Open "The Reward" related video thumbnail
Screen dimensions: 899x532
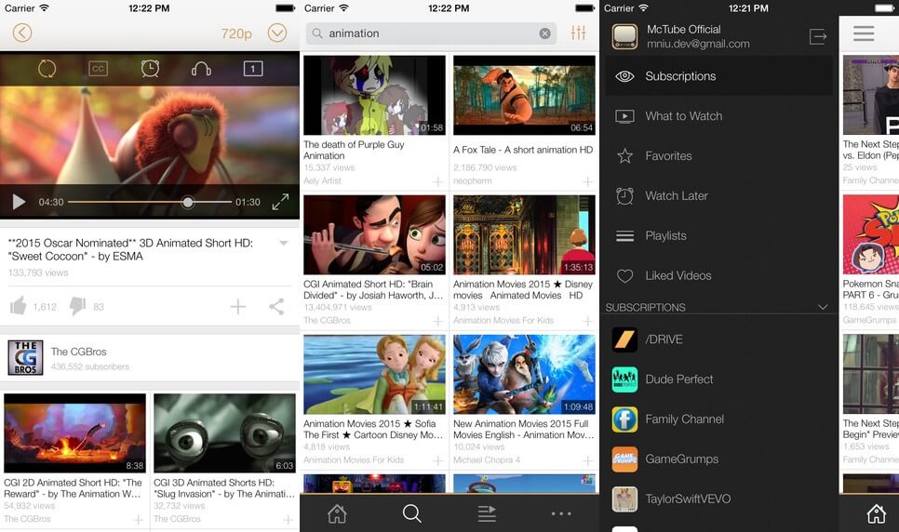pyautogui.click(x=75, y=432)
